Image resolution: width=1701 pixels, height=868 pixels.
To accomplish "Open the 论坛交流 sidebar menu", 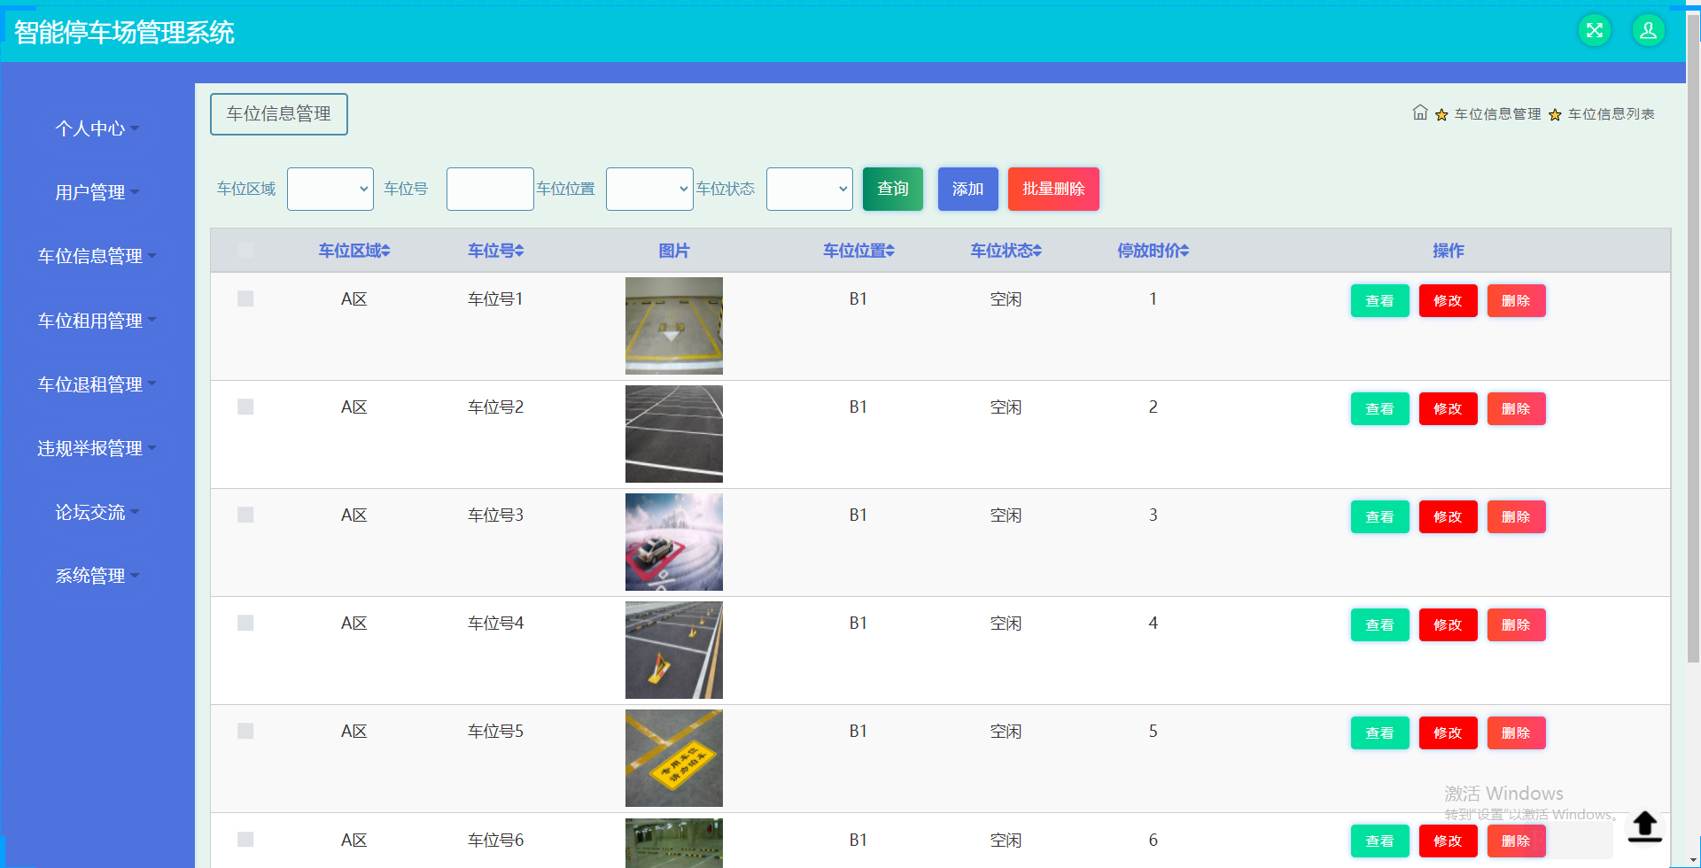I will (x=97, y=511).
